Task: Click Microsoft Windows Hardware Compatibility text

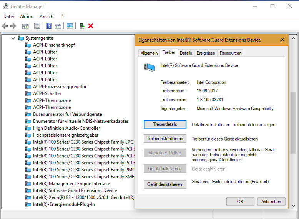Action: (235, 109)
